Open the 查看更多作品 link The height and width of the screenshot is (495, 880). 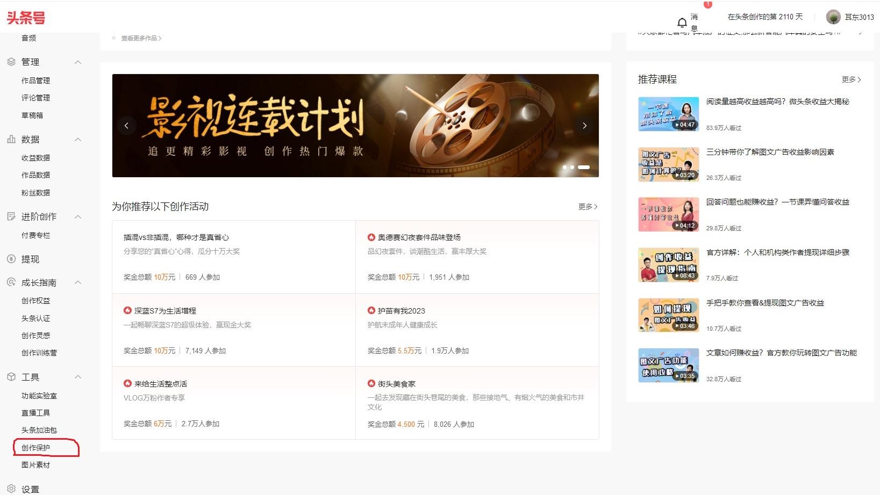tap(141, 38)
